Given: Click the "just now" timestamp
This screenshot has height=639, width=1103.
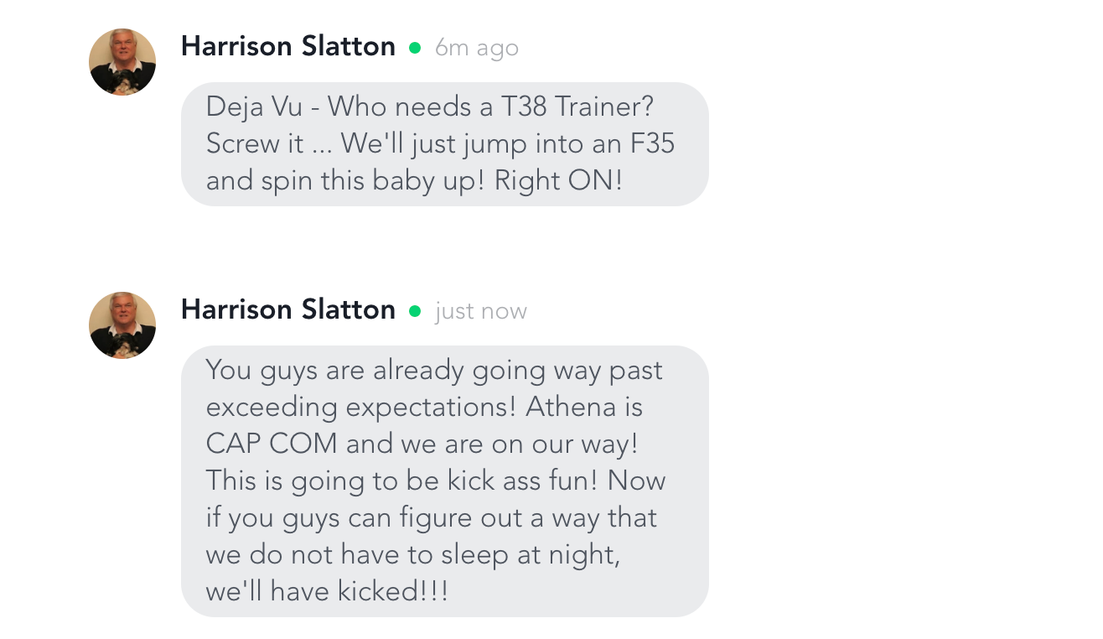Looking at the screenshot, I should (x=481, y=312).
